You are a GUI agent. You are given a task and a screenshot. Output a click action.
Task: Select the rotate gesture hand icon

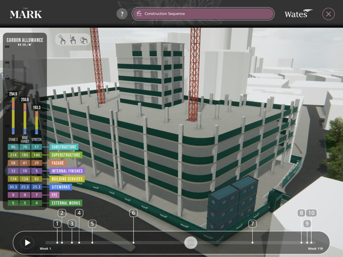(x=84, y=40)
